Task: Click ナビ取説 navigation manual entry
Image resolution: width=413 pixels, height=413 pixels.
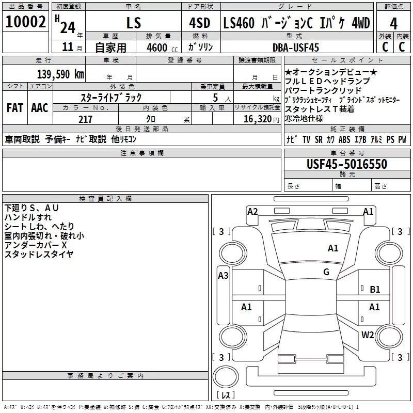Action: 91,139
